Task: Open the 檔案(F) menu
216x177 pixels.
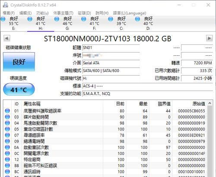Action: pos(9,13)
